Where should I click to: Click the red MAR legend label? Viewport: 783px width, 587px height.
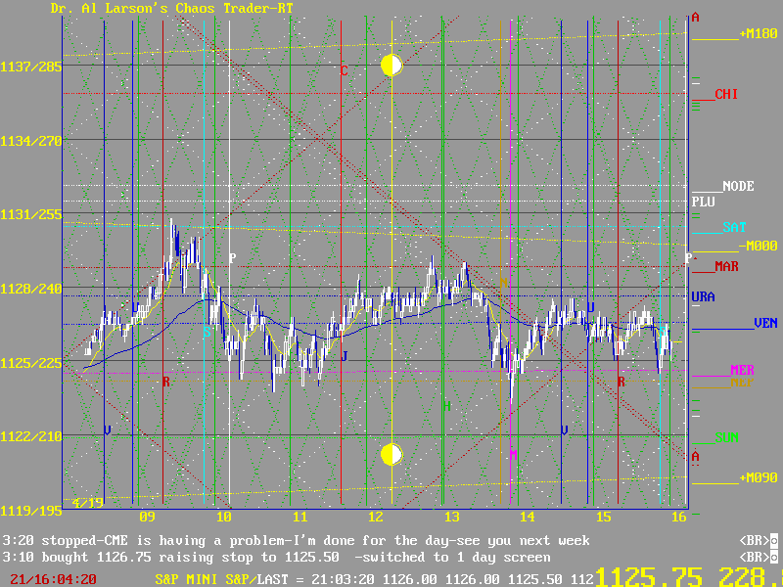coord(726,266)
